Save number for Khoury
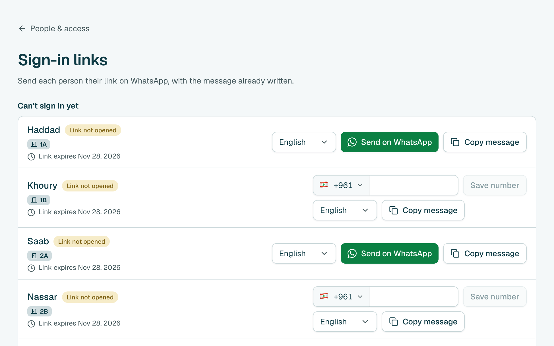 [495, 185]
